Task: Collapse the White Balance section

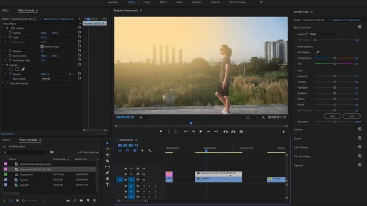Action: (295, 47)
